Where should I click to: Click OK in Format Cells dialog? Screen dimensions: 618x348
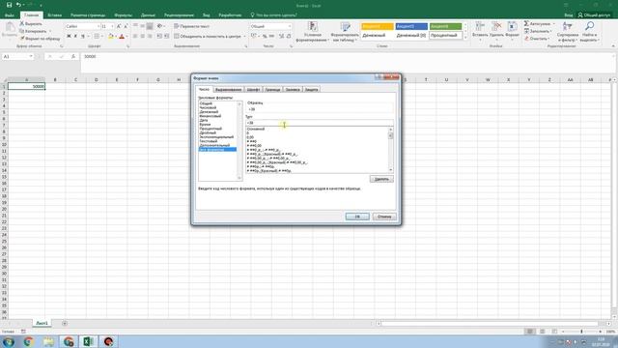pyautogui.click(x=357, y=217)
